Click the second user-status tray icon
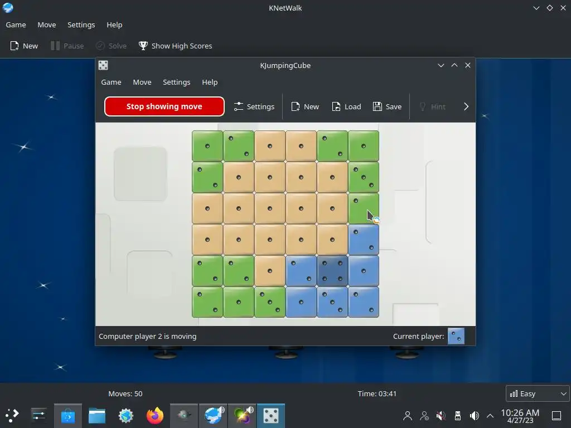Screen dimensions: 571x428 click(424, 416)
